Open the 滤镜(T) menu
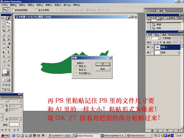This screenshot has width=184, height=138. (49, 5)
